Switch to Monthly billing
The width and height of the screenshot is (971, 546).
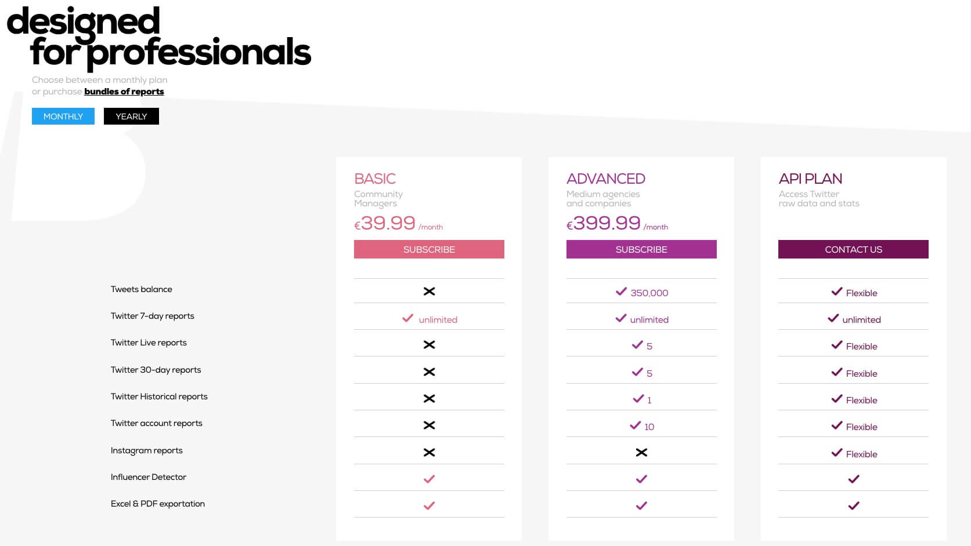63,117
